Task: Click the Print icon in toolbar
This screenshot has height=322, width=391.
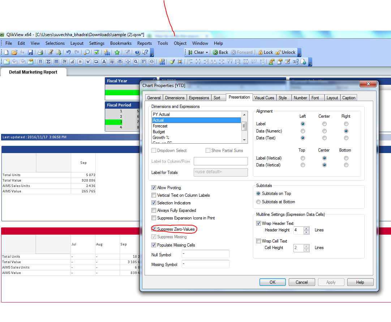Action: 40,52
